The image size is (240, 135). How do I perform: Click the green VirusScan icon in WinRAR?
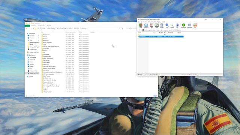[183, 25]
